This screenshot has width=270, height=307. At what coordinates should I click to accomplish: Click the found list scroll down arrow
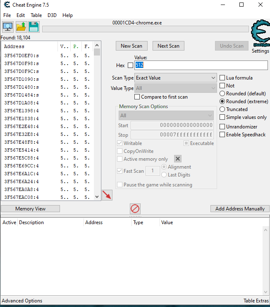(97, 197)
